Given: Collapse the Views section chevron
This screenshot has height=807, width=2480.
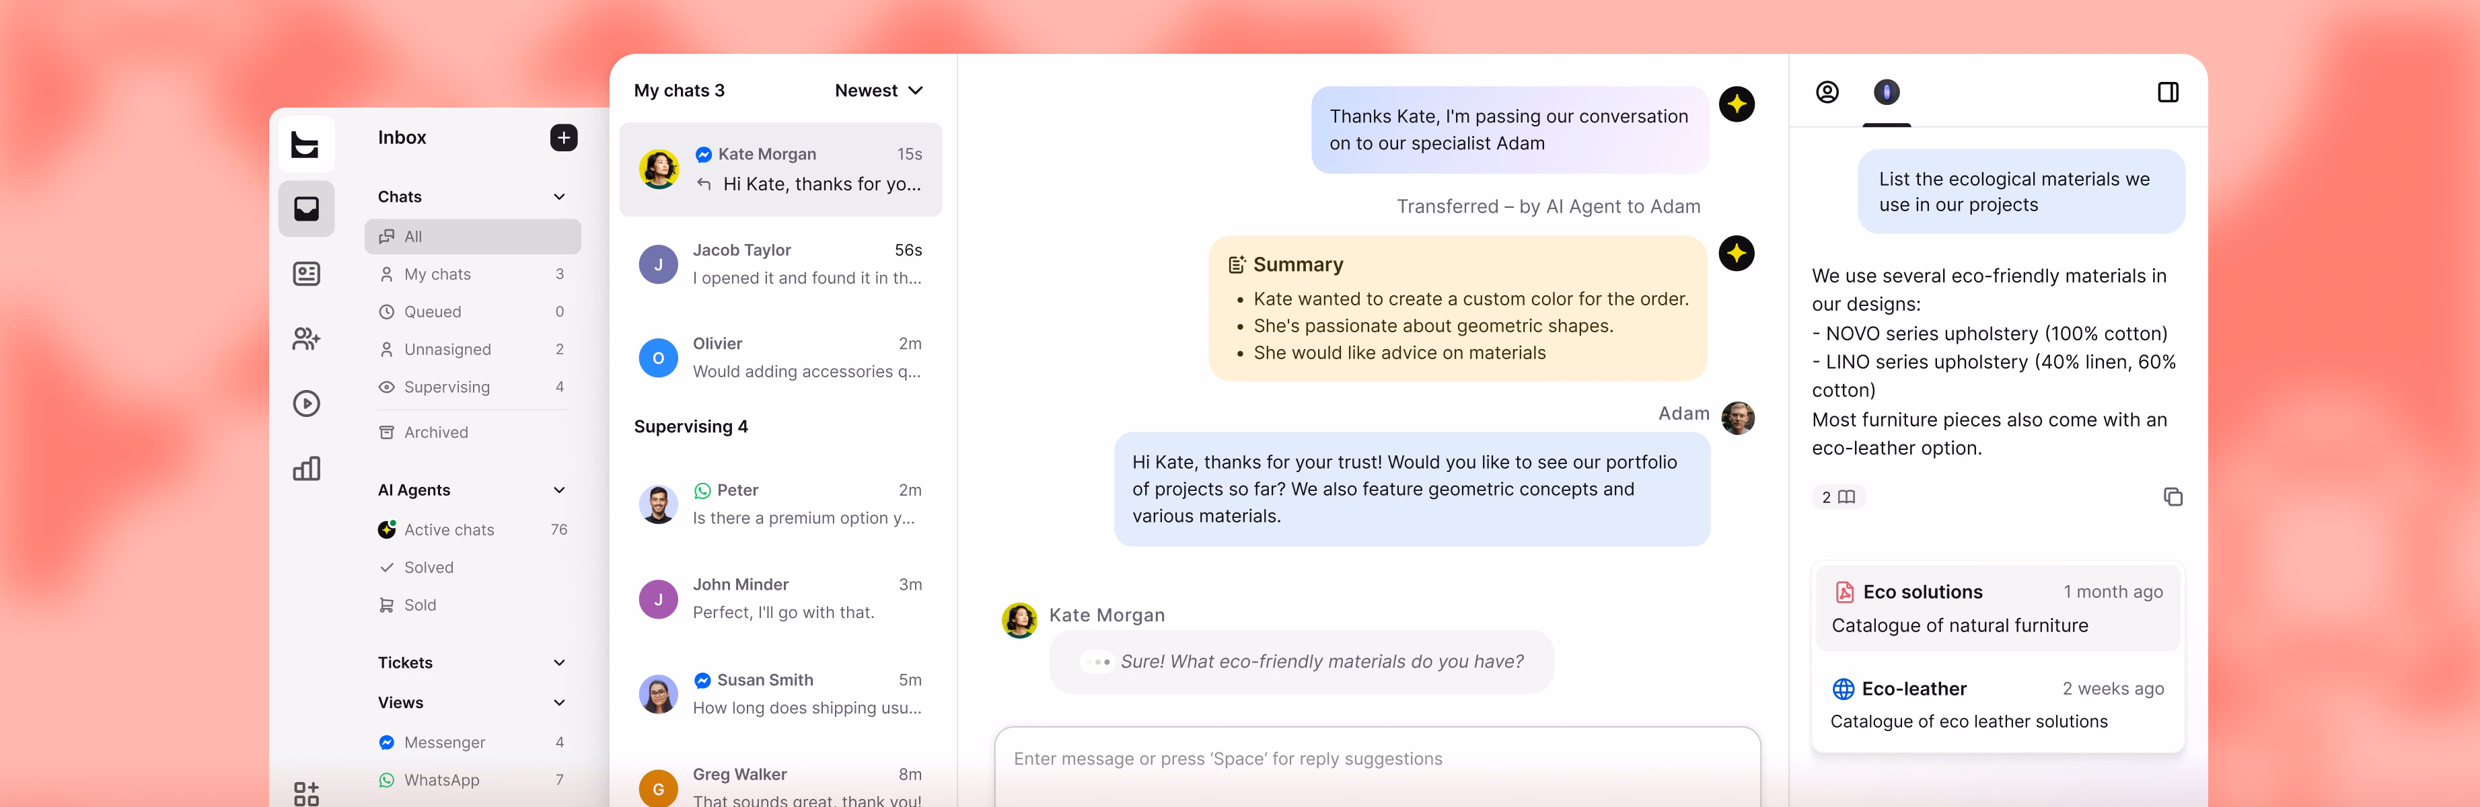Looking at the screenshot, I should pyautogui.click(x=559, y=703).
